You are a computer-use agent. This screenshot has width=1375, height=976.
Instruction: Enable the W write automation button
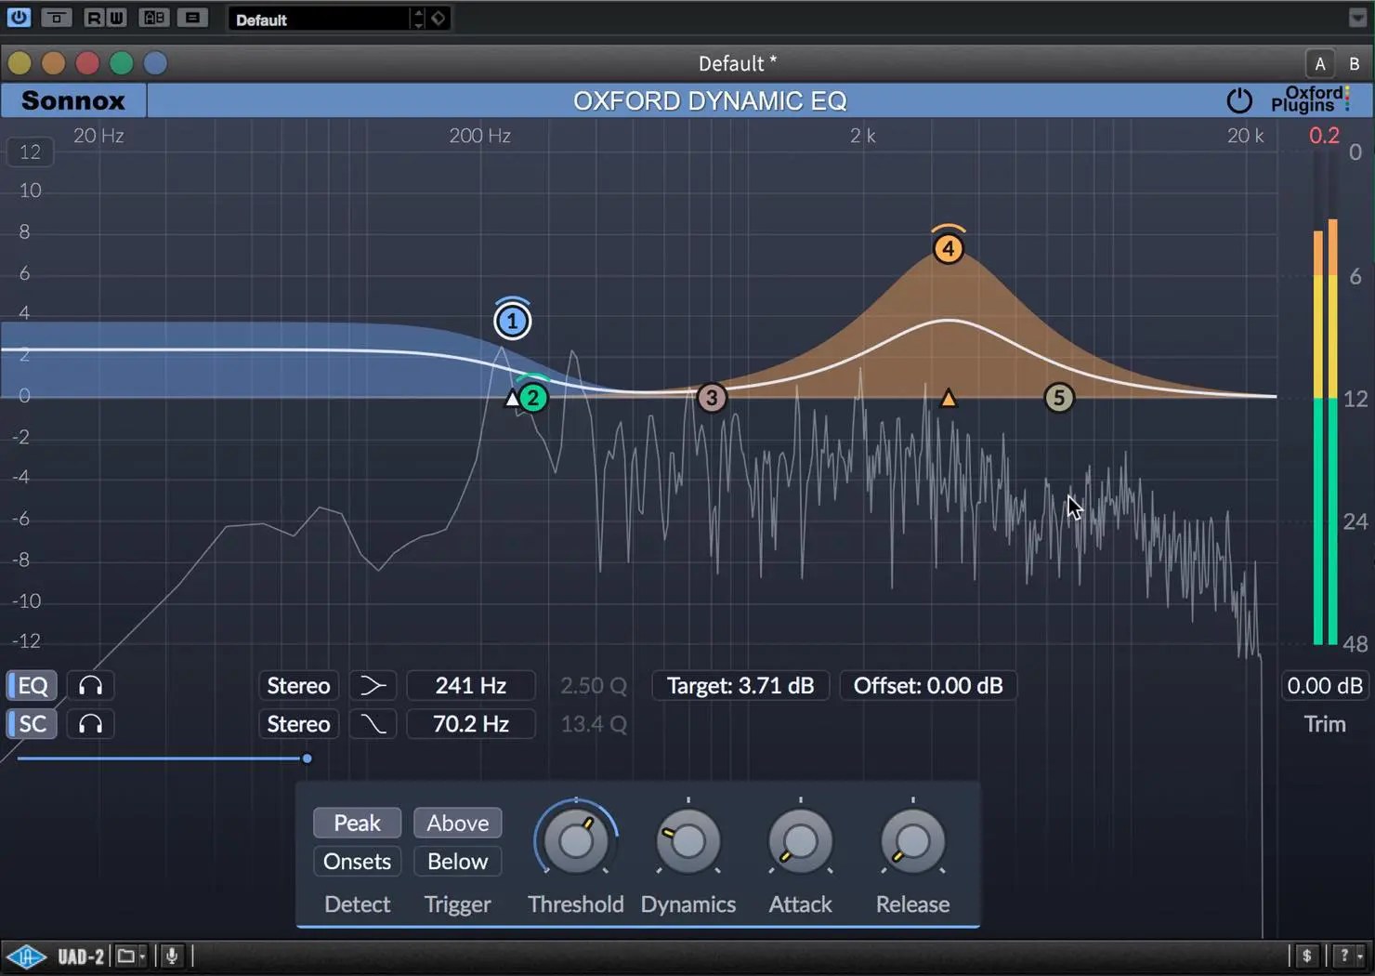tap(116, 17)
